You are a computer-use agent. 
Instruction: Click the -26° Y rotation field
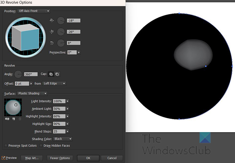[74, 32]
